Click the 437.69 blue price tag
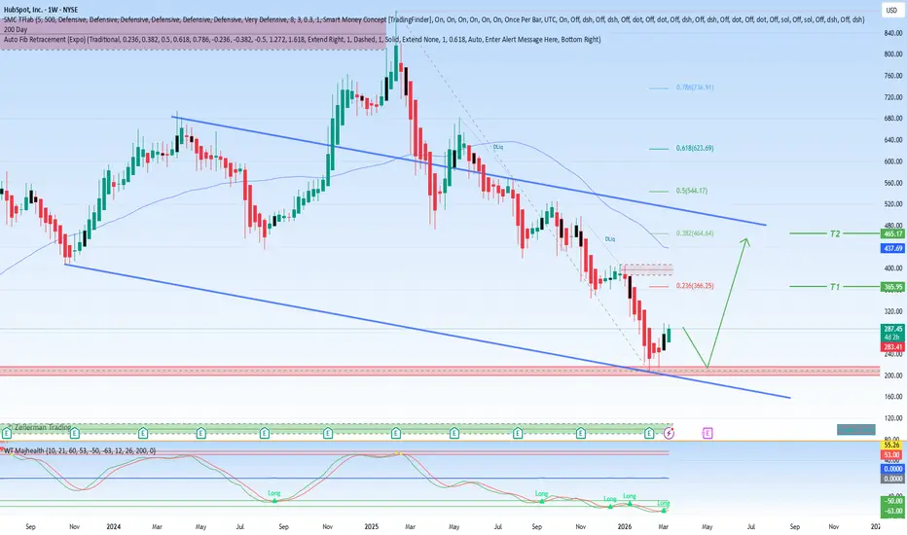907x535 pixels. (x=892, y=248)
